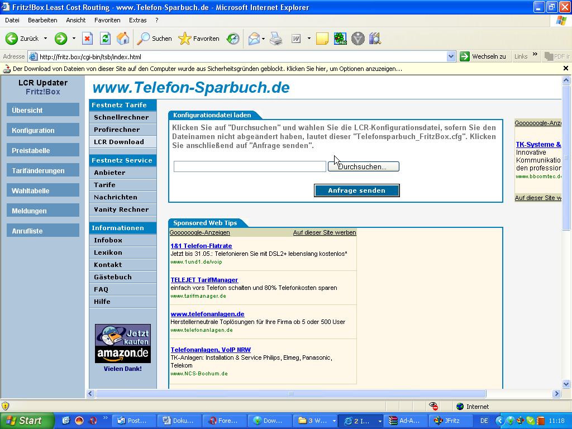
Task: Open the Zurück history dropdown arrow
Action: pyautogui.click(x=45, y=39)
